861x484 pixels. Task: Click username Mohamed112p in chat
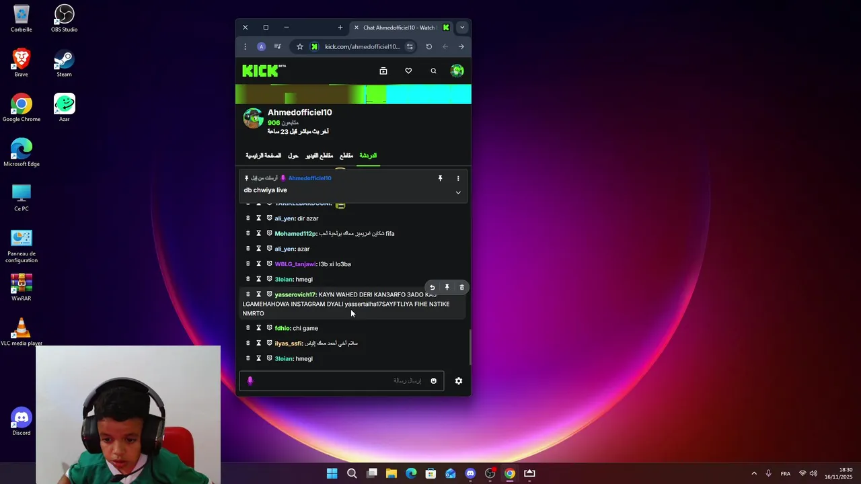pos(295,234)
